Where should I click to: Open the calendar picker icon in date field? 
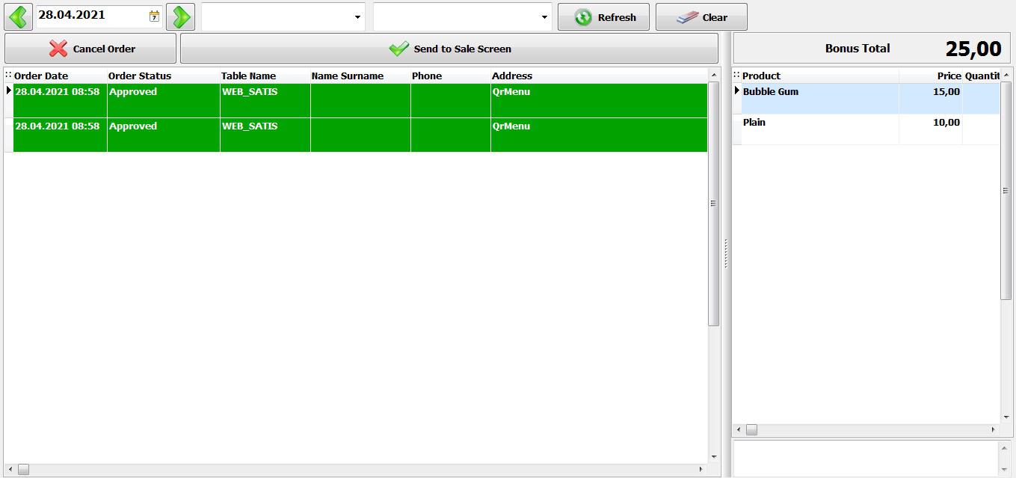pyautogui.click(x=154, y=16)
